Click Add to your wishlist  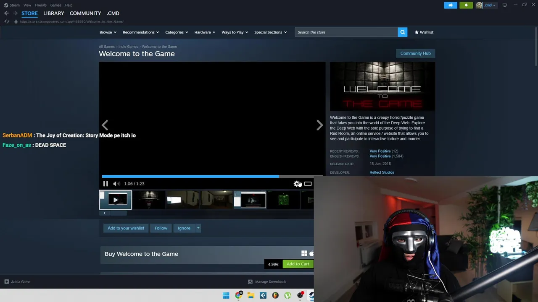(x=126, y=228)
